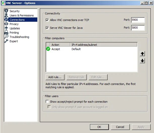Click the Remove rule button
This screenshot has height=133, width=154.
[77, 77]
